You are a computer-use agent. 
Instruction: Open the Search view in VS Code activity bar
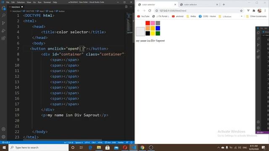(3, 16)
